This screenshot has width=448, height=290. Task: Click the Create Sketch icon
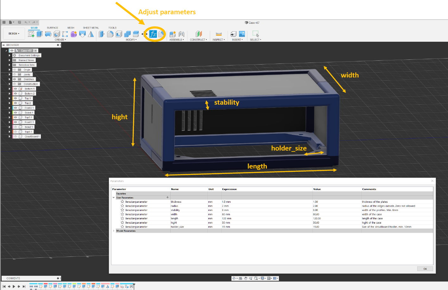(31, 34)
